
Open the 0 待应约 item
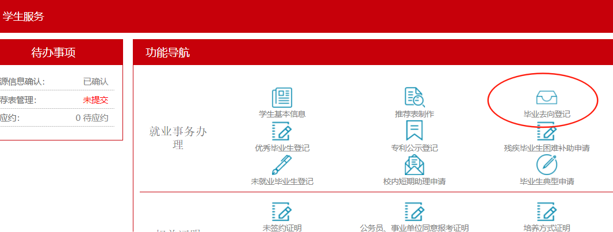pyautogui.click(x=92, y=117)
